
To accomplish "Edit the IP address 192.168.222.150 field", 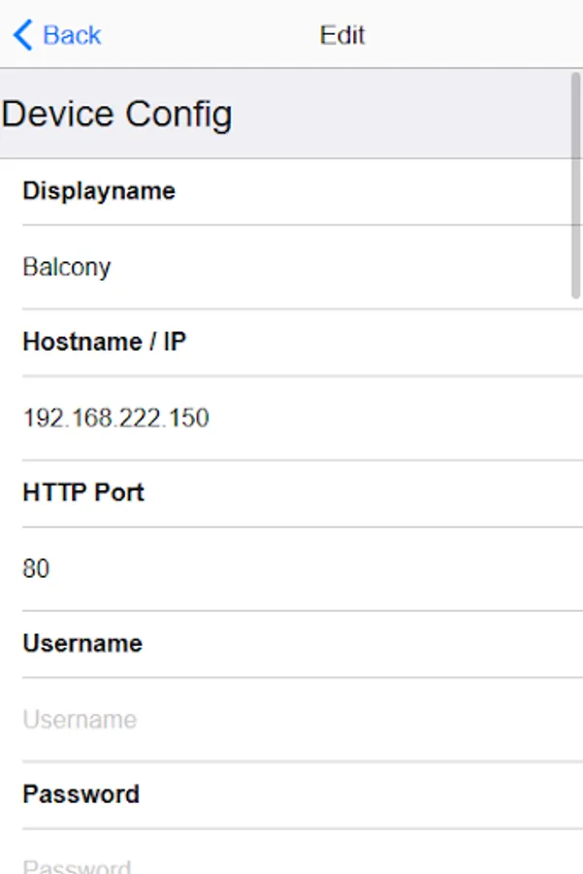I will (x=291, y=419).
